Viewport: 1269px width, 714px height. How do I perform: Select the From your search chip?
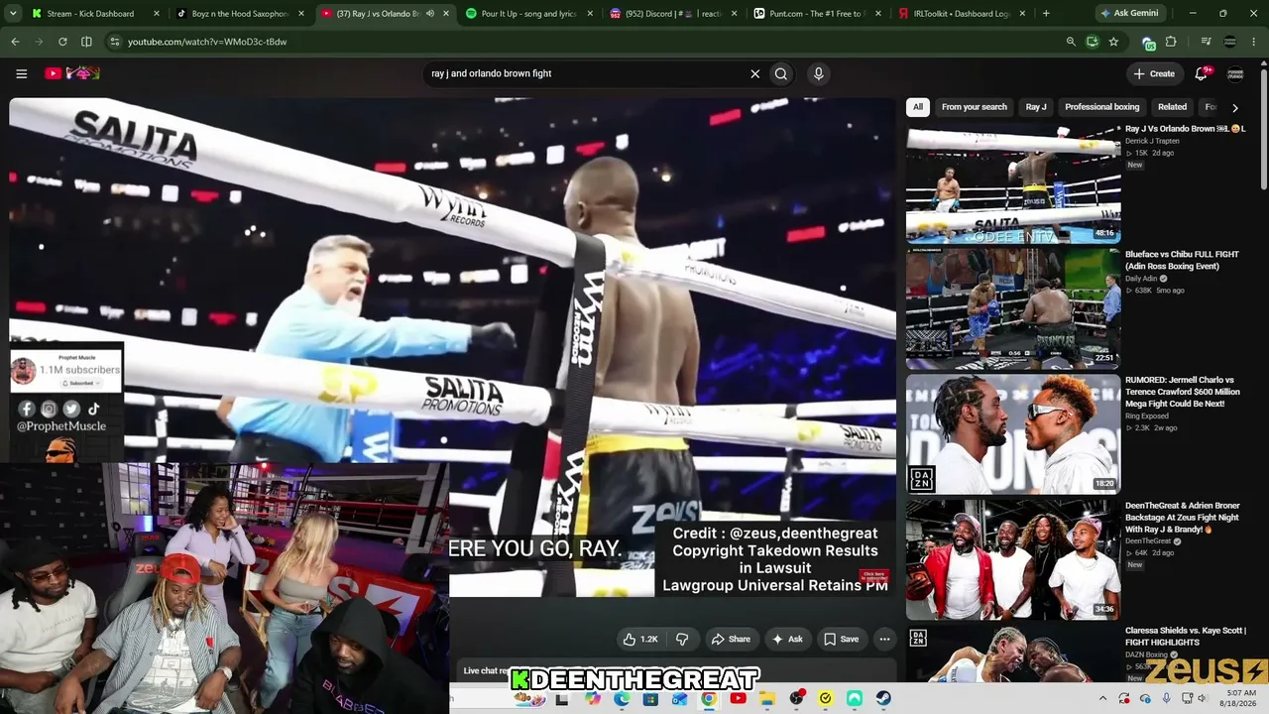pyautogui.click(x=974, y=107)
